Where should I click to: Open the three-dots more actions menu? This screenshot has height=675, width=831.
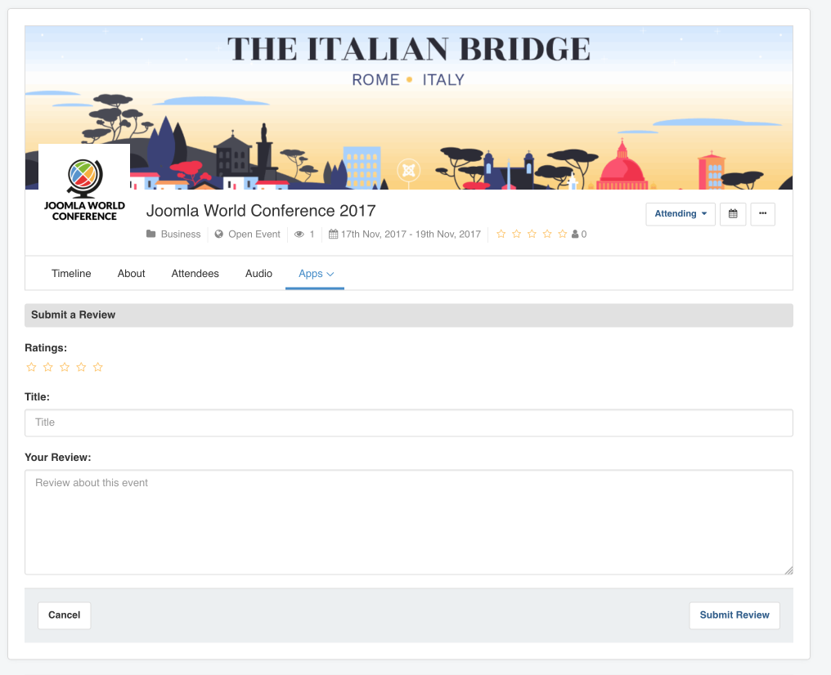coord(762,214)
